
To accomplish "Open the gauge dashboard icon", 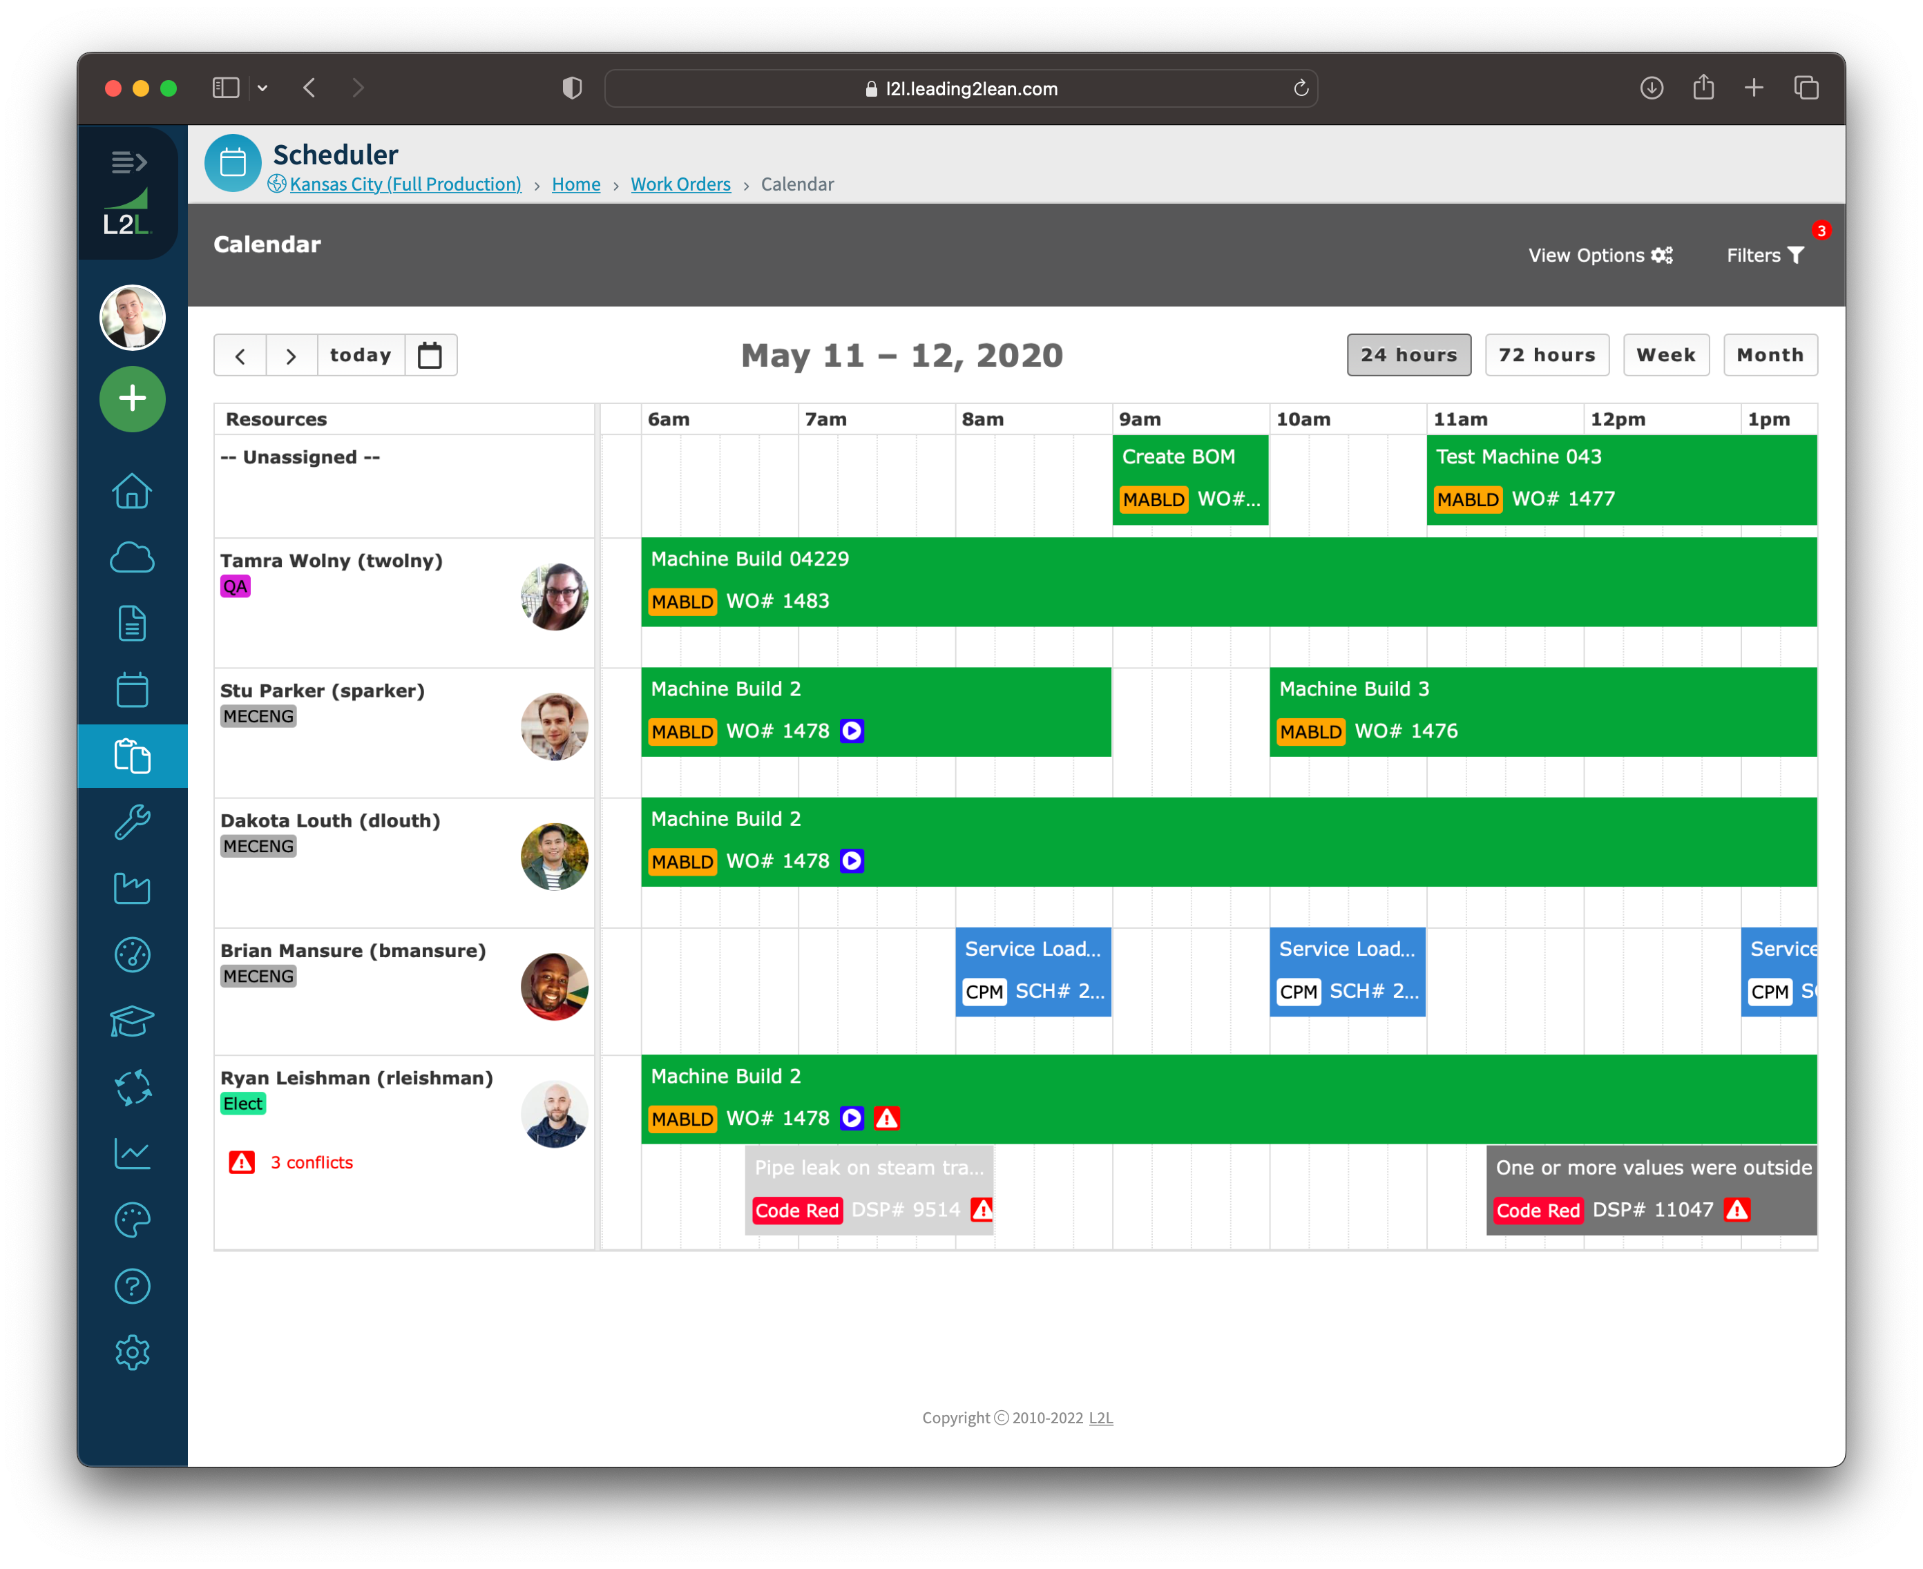I will pos(132,954).
